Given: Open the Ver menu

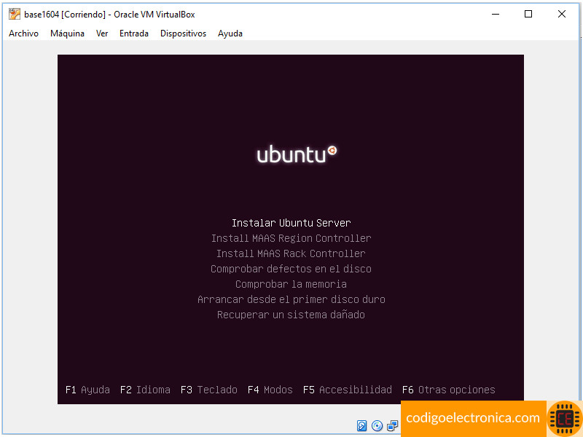Looking at the screenshot, I should [102, 34].
